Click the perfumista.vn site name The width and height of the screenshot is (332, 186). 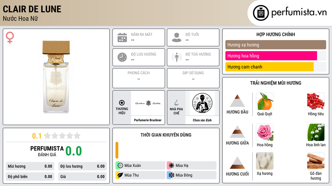[x=299, y=13]
